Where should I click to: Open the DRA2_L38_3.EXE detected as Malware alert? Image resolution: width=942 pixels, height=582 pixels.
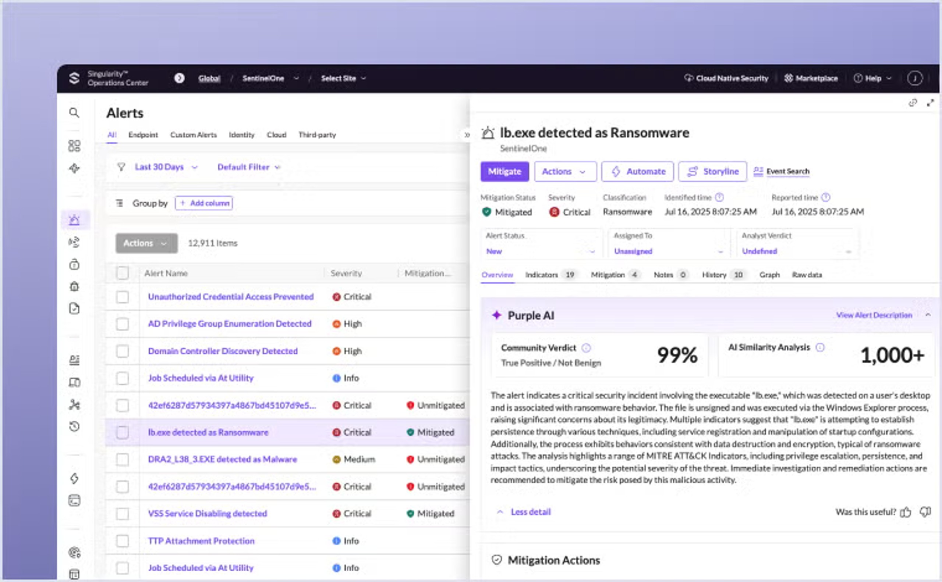click(x=222, y=459)
